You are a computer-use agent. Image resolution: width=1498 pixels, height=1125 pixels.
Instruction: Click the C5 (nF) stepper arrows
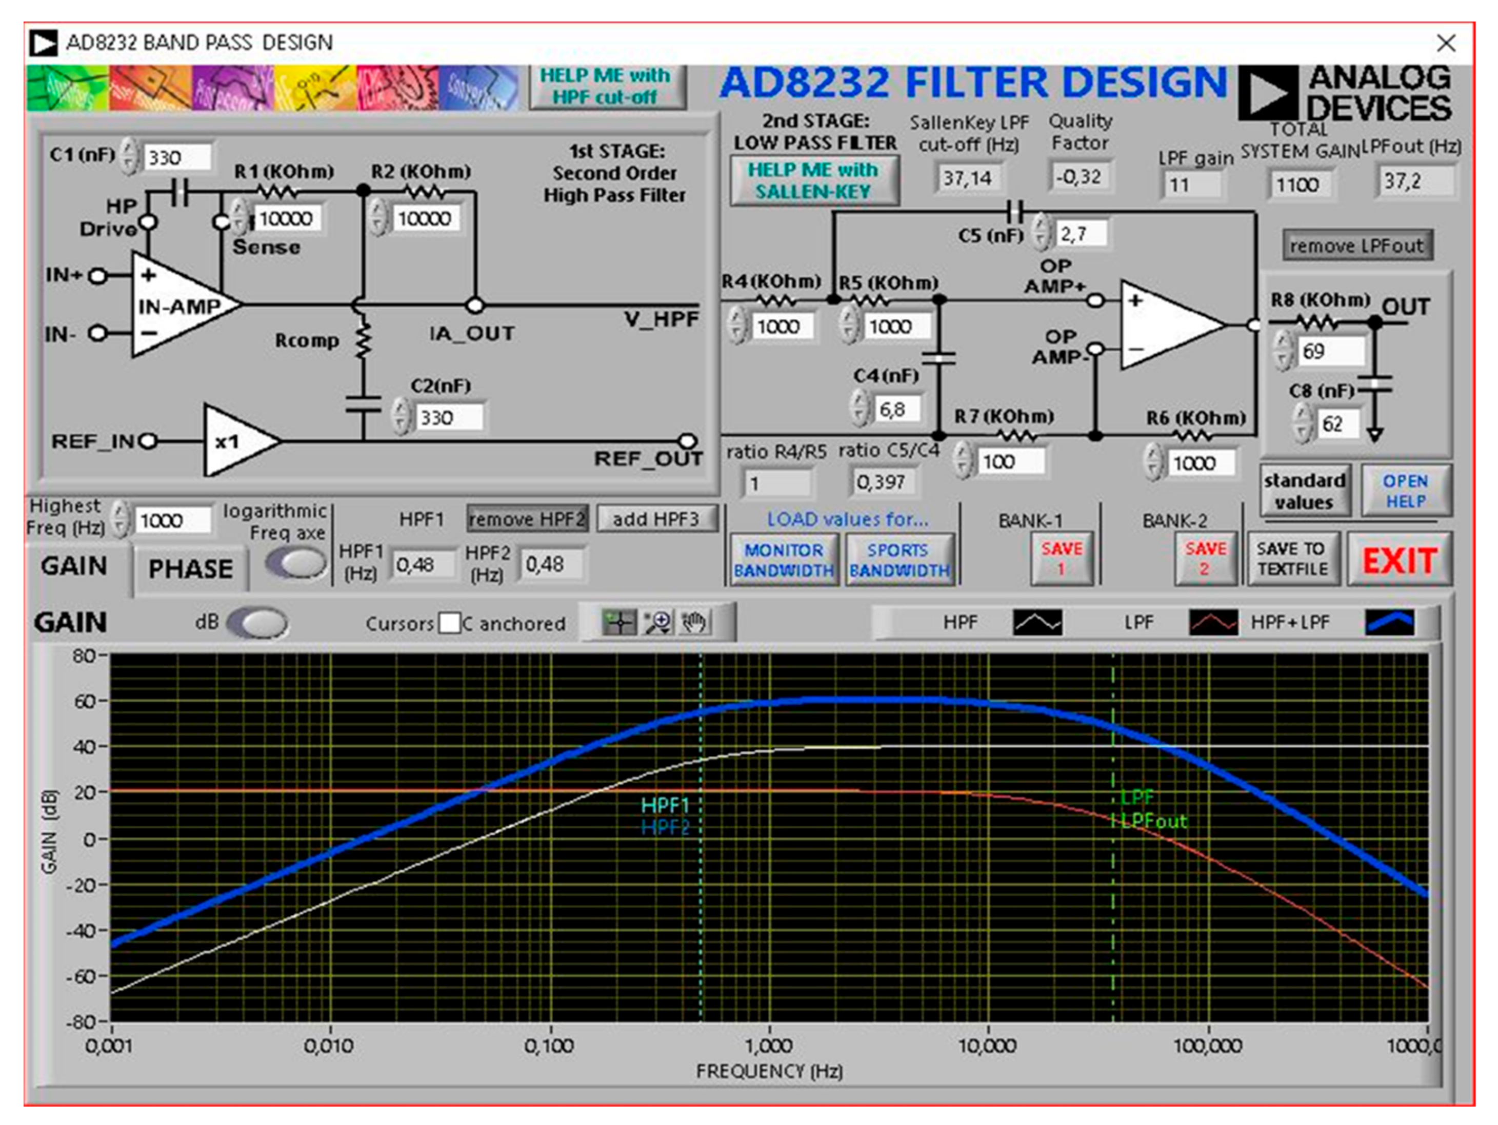pyautogui.click(x=1042, y=233)
